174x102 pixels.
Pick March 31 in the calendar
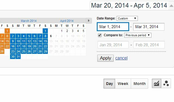(18, 57)
